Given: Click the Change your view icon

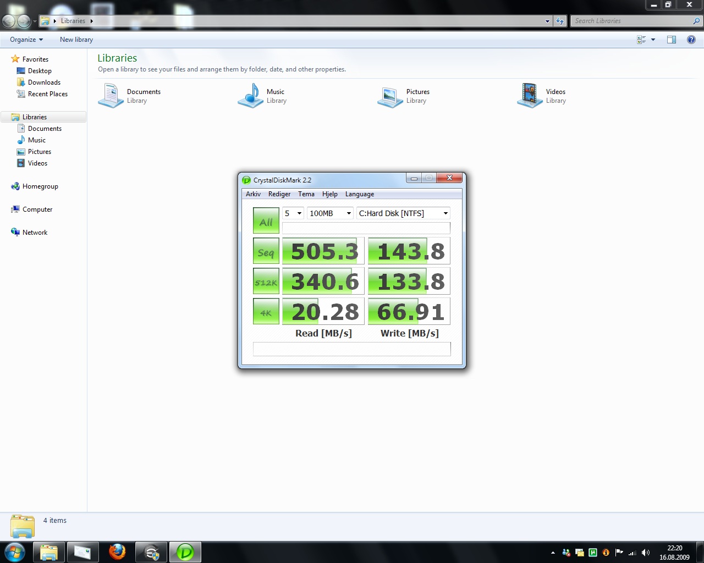Looking at the screenshot, I should point(641,40).
